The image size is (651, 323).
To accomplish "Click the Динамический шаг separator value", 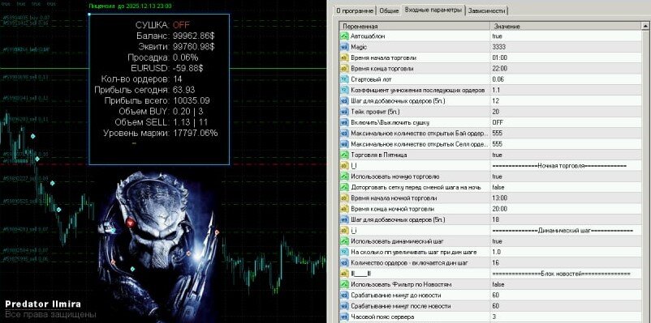I will point(566,230).
